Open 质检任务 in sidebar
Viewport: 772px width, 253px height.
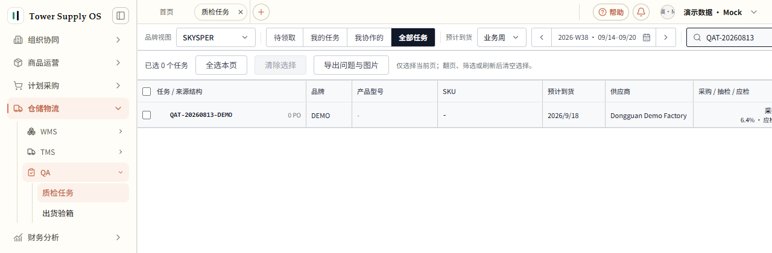pos(83,193)
